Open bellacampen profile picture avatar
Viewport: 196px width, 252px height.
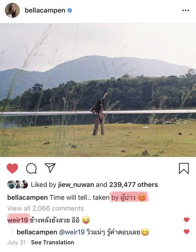point(12,10)
